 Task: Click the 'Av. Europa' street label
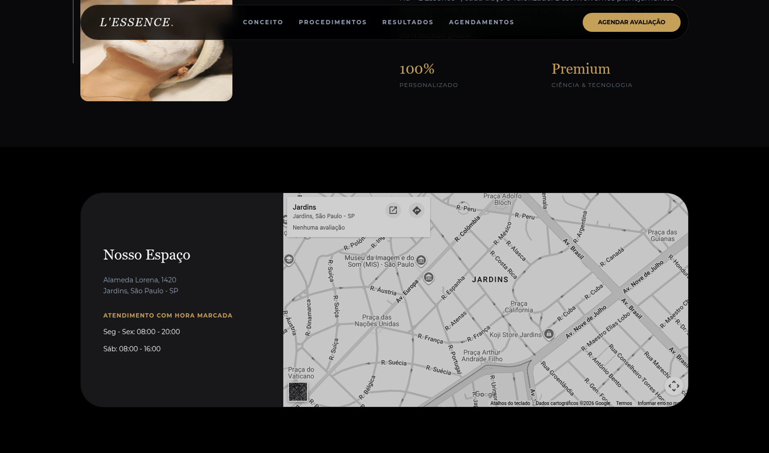coord(408,291)
